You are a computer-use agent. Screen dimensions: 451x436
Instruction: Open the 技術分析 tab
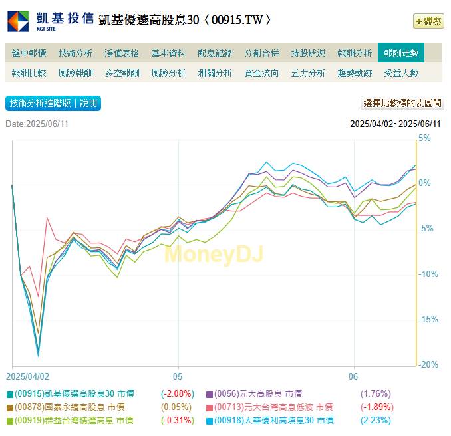click(x=75, y=53)
